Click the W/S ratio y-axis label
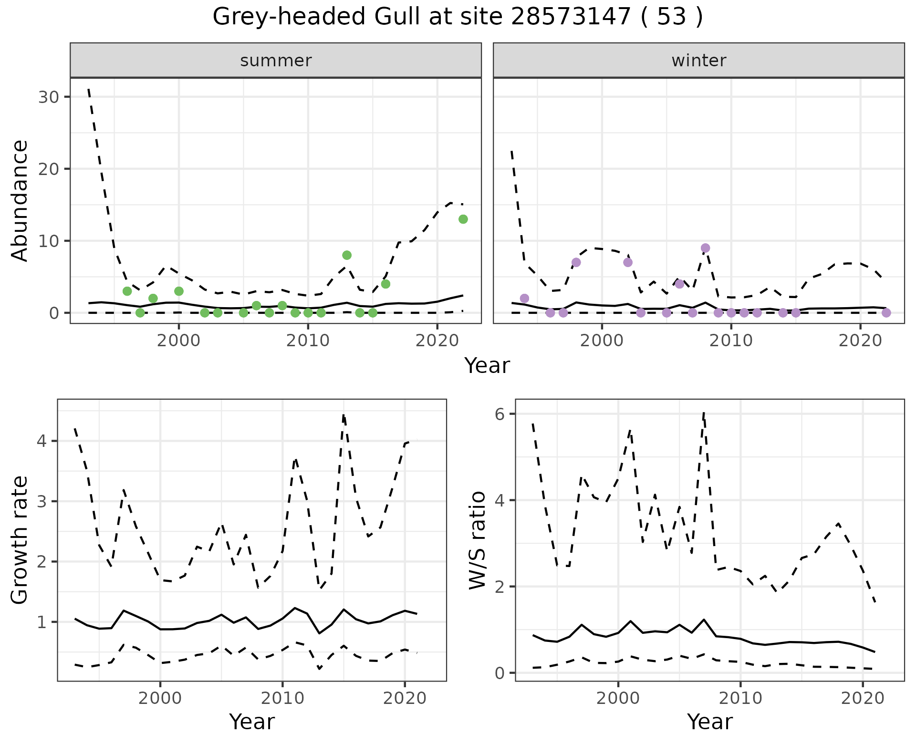This screenshot has height=744, width=916. 478,540
